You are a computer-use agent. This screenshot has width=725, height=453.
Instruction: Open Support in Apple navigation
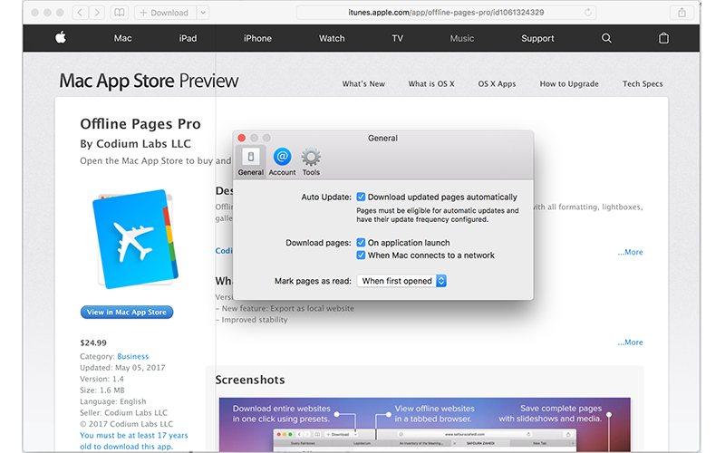point(537,38)
